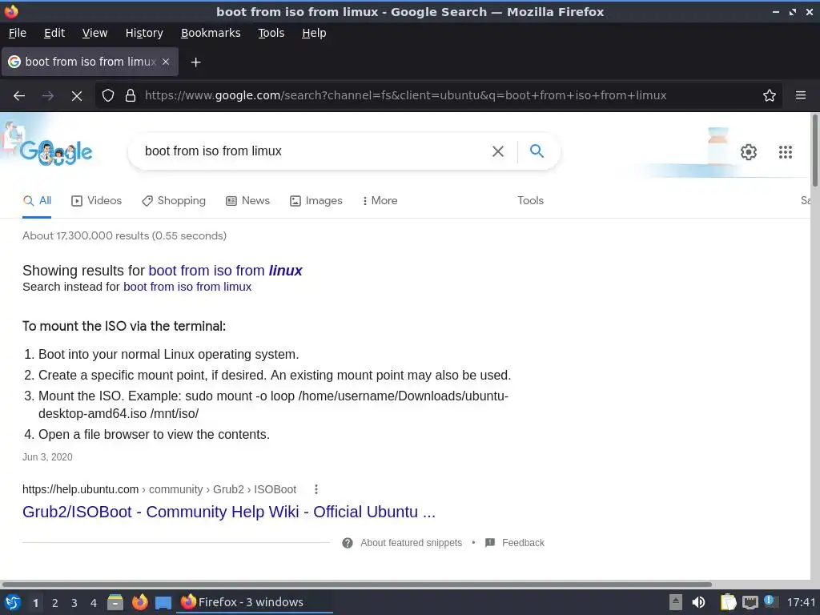
Task: Open Grub2/ISOBoot Community Help Wiki result
Action: coord(228,512)
